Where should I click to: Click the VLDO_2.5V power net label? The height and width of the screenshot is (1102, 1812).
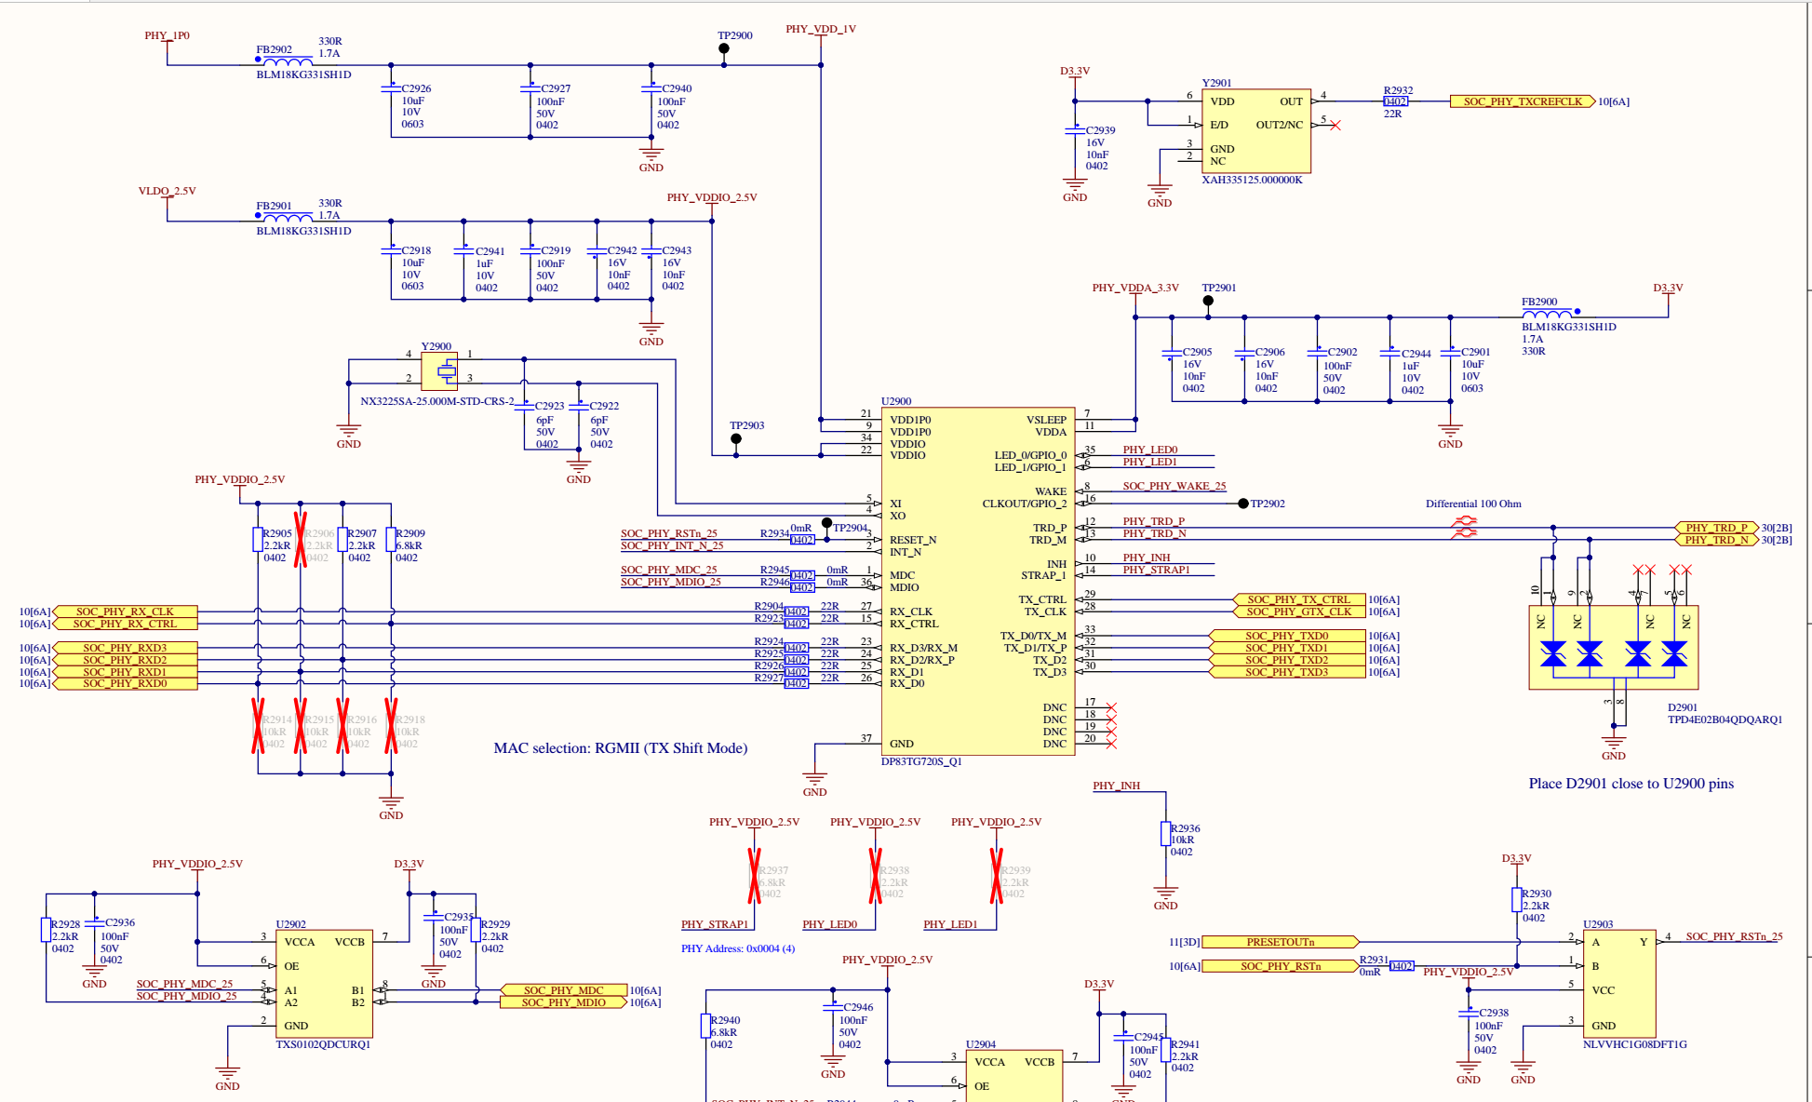pos(168,191)
